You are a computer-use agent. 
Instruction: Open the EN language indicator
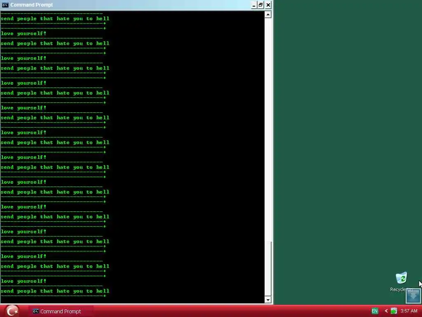point(374,311)
